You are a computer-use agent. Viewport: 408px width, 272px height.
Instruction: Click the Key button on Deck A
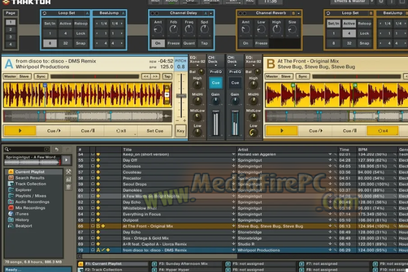tap(181, 131)
